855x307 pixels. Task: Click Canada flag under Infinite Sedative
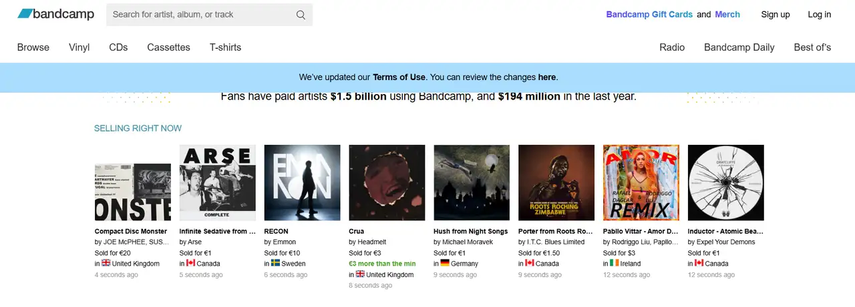coord(191,263)
